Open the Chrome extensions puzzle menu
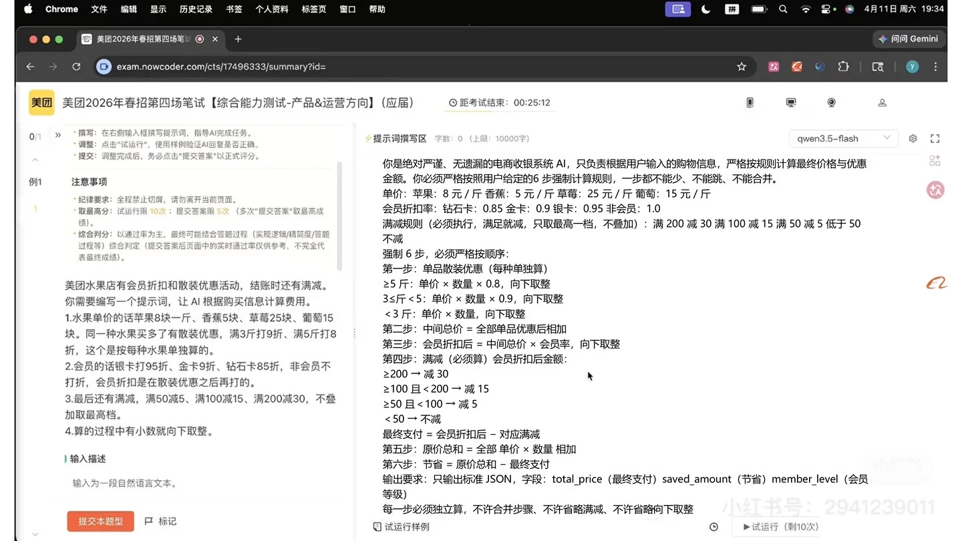This screenshot has height=541, width=962. [843, 67]
